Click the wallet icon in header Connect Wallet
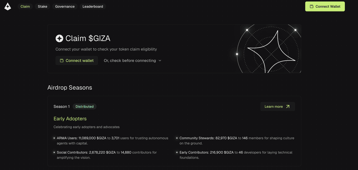 pyautogui.click(x=312, y=6)
